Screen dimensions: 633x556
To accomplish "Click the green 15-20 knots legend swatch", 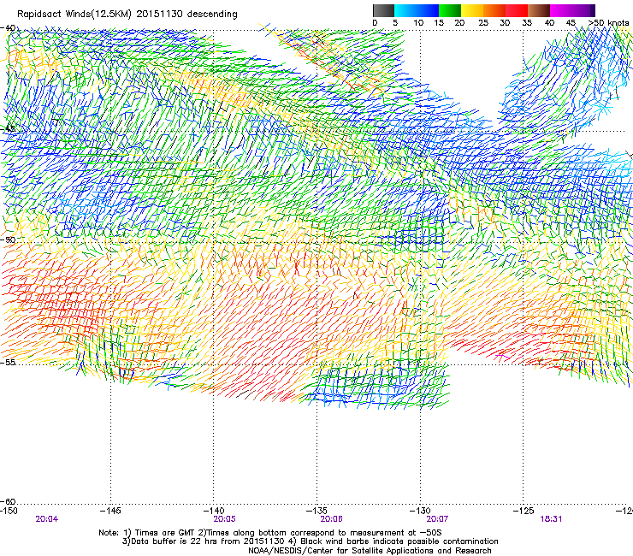I will (450, 10).
